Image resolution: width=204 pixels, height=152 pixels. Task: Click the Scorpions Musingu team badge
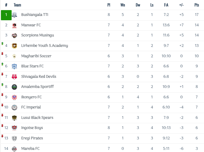(x=14, y=36)
